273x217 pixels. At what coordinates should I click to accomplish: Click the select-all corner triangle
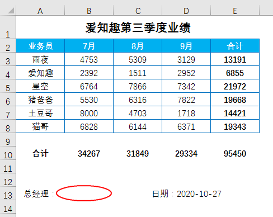point(11,11)
